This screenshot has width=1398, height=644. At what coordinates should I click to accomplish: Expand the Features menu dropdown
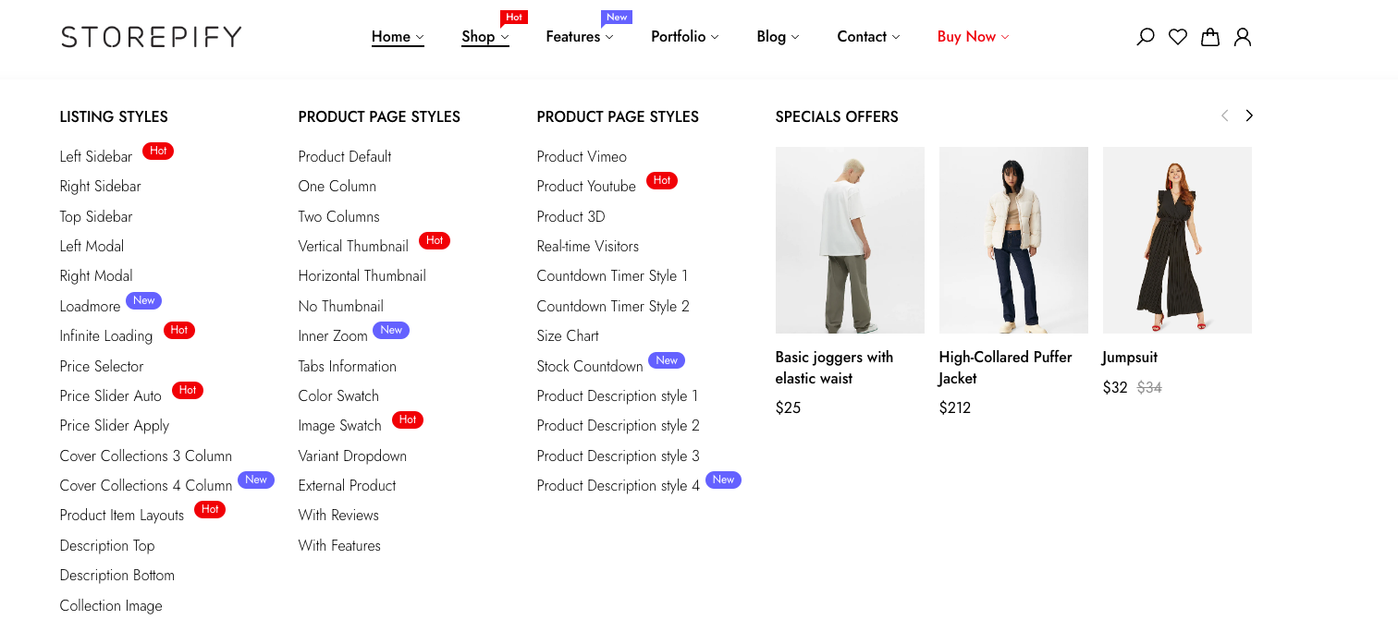(x=579, y=37)
